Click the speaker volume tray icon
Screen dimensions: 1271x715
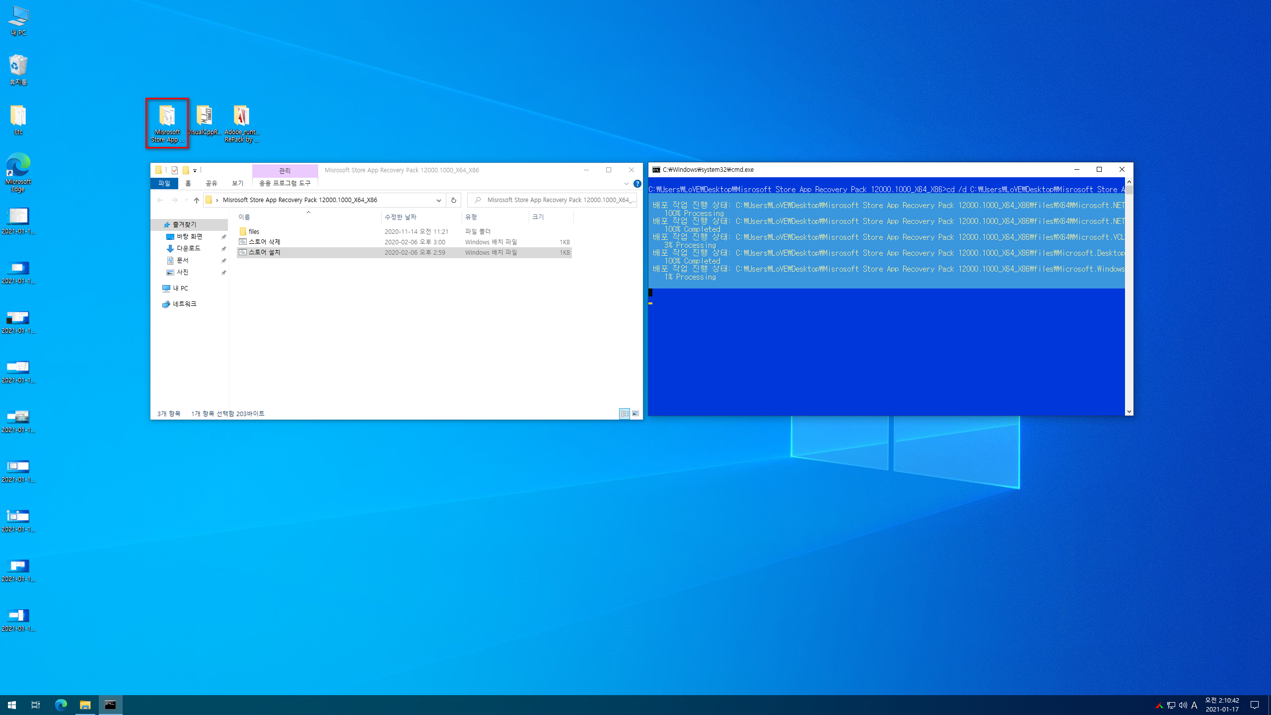[x=1183, y=706]
